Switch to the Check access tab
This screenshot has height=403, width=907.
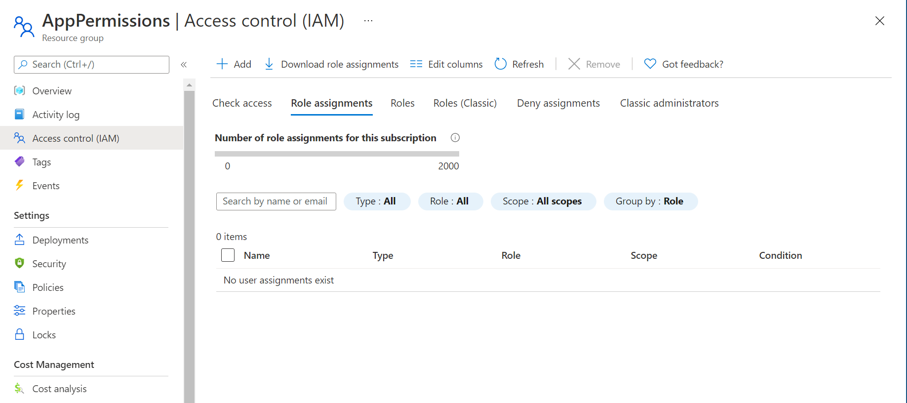pyautogui.click(x=242, y=103)
